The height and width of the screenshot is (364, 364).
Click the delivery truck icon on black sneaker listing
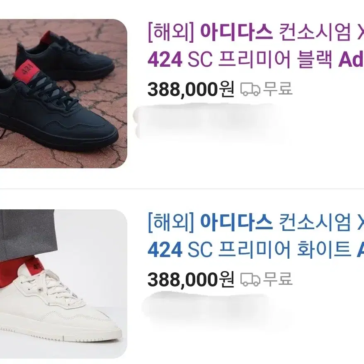click(250, 90)
